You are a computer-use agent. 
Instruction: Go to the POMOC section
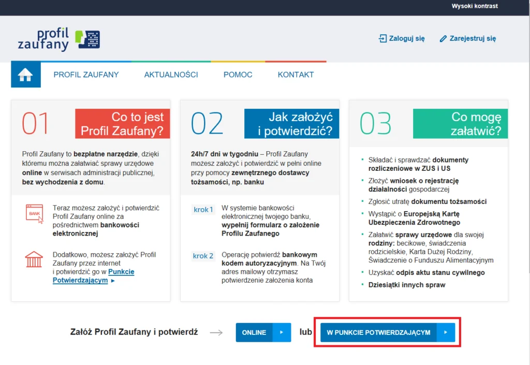238,75
